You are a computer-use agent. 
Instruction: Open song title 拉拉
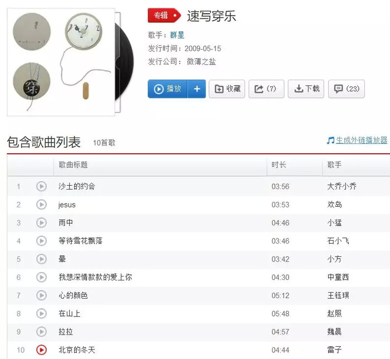click(x=66, y=332)
